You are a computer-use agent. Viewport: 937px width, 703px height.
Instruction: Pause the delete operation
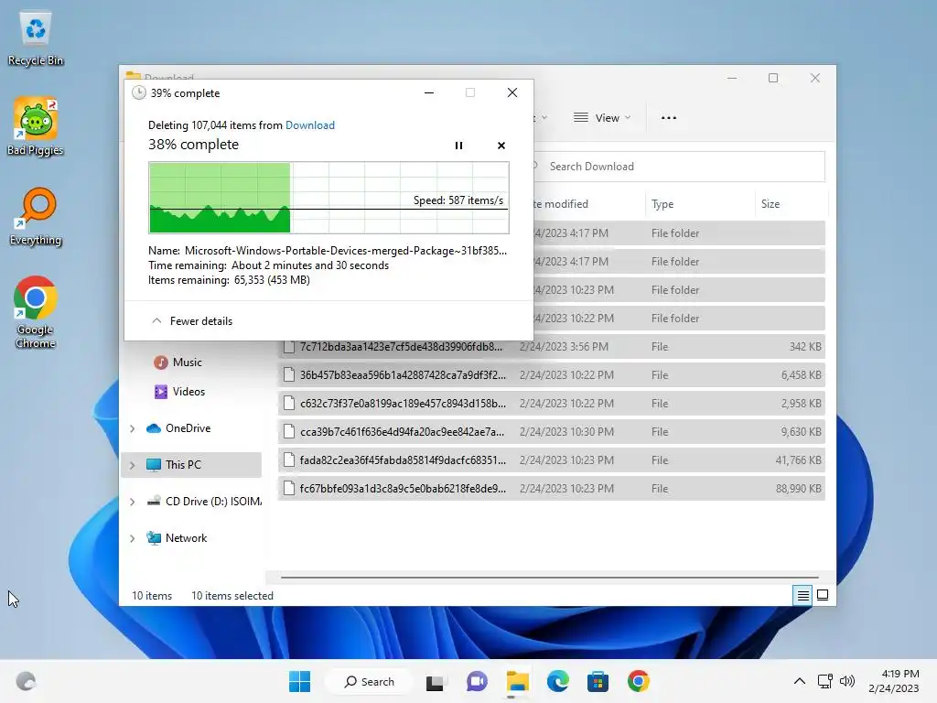pos(458,146)
